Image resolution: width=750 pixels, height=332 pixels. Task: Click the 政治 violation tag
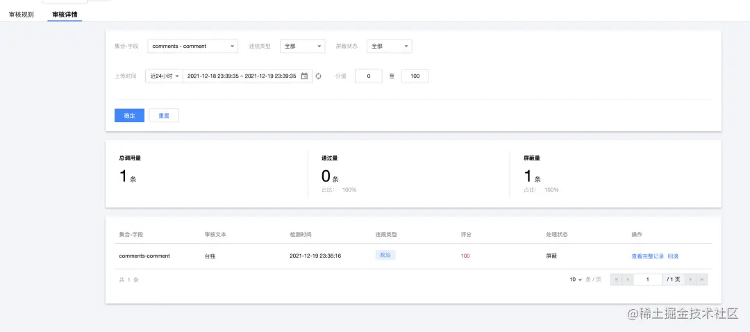[385, 256]
